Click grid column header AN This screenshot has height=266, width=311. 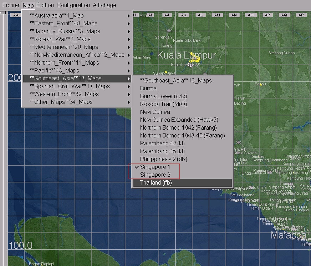pos(234,15)
